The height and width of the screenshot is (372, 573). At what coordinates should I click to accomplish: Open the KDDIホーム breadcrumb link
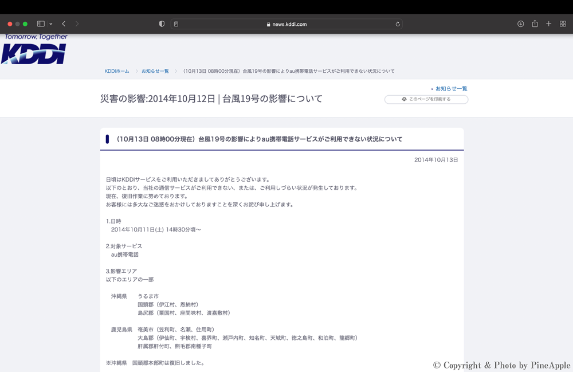[117, 71]
